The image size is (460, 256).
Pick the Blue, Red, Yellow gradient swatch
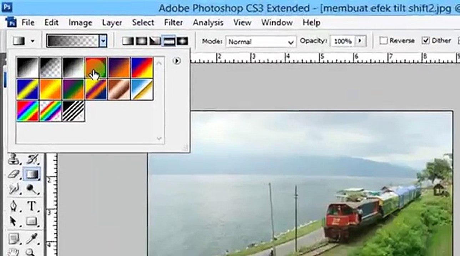pyautogui.click(x=142, y=68)
